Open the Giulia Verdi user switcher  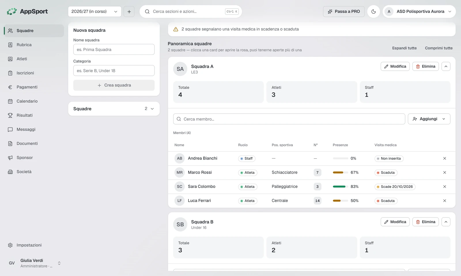pyautogui.click(x=34, y=263)
